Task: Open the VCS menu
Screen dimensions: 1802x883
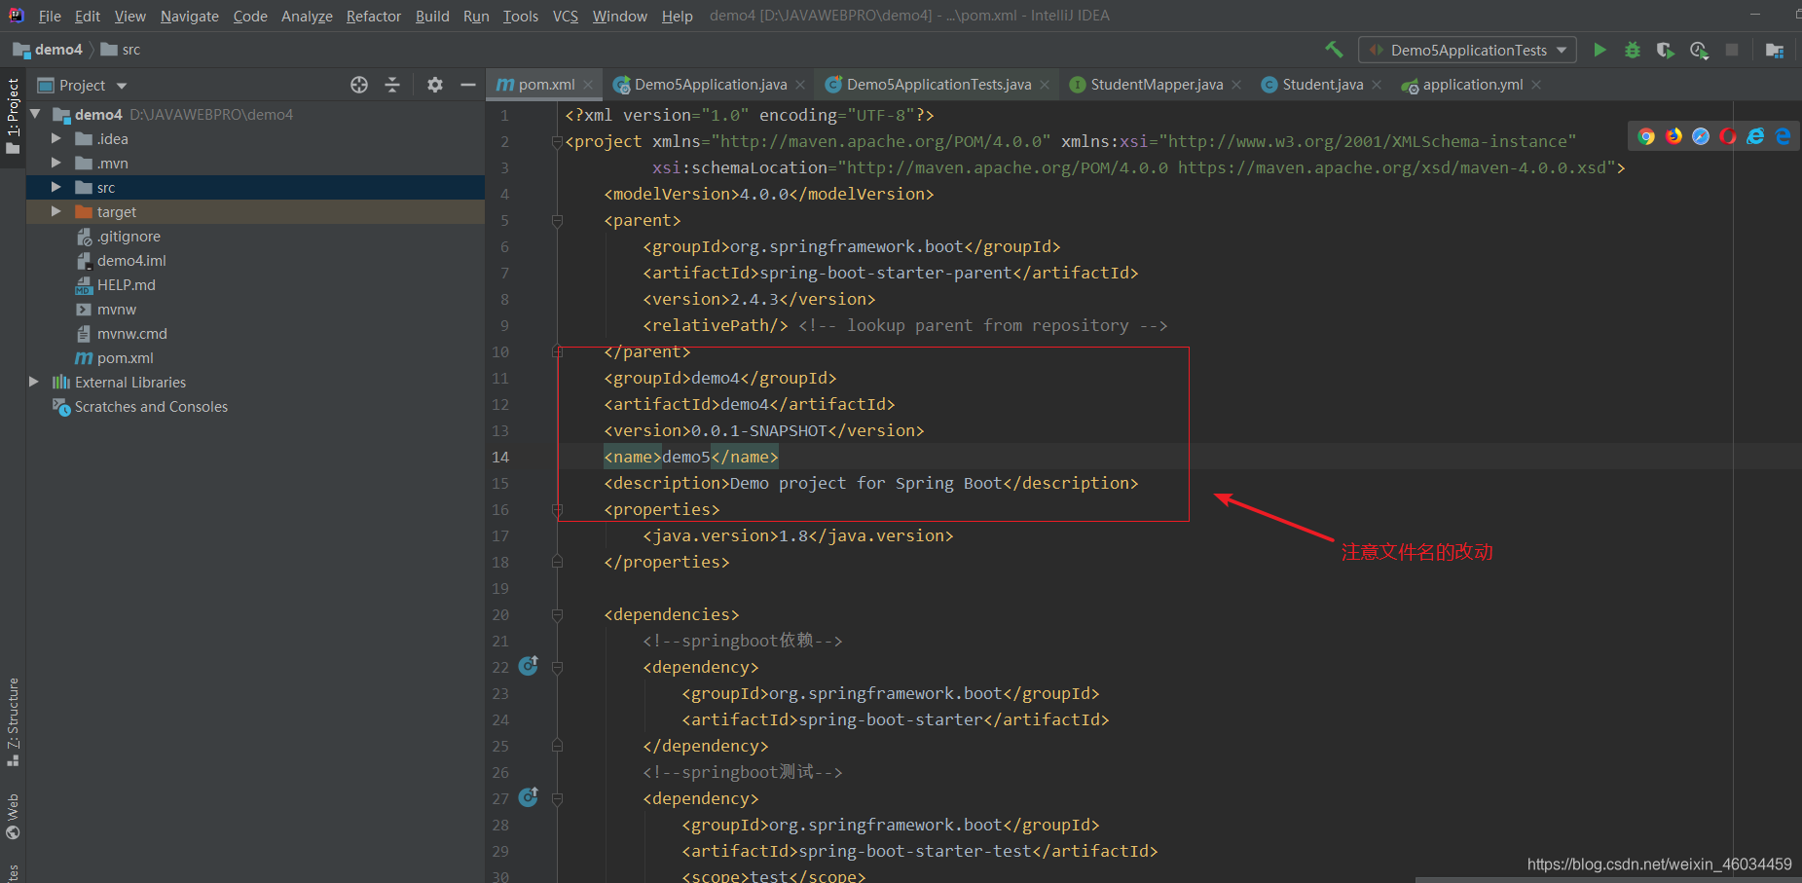Action: (x=566, y=16)
